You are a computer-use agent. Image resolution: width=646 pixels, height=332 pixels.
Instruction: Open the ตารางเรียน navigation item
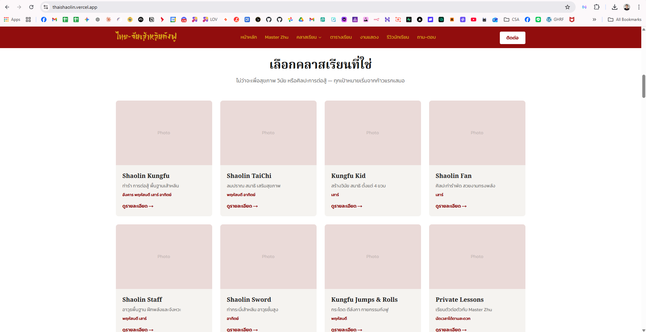pyautogui.click(x=341, y=37)
